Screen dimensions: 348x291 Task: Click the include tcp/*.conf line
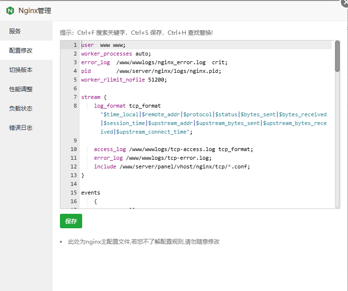coord(172,166)
